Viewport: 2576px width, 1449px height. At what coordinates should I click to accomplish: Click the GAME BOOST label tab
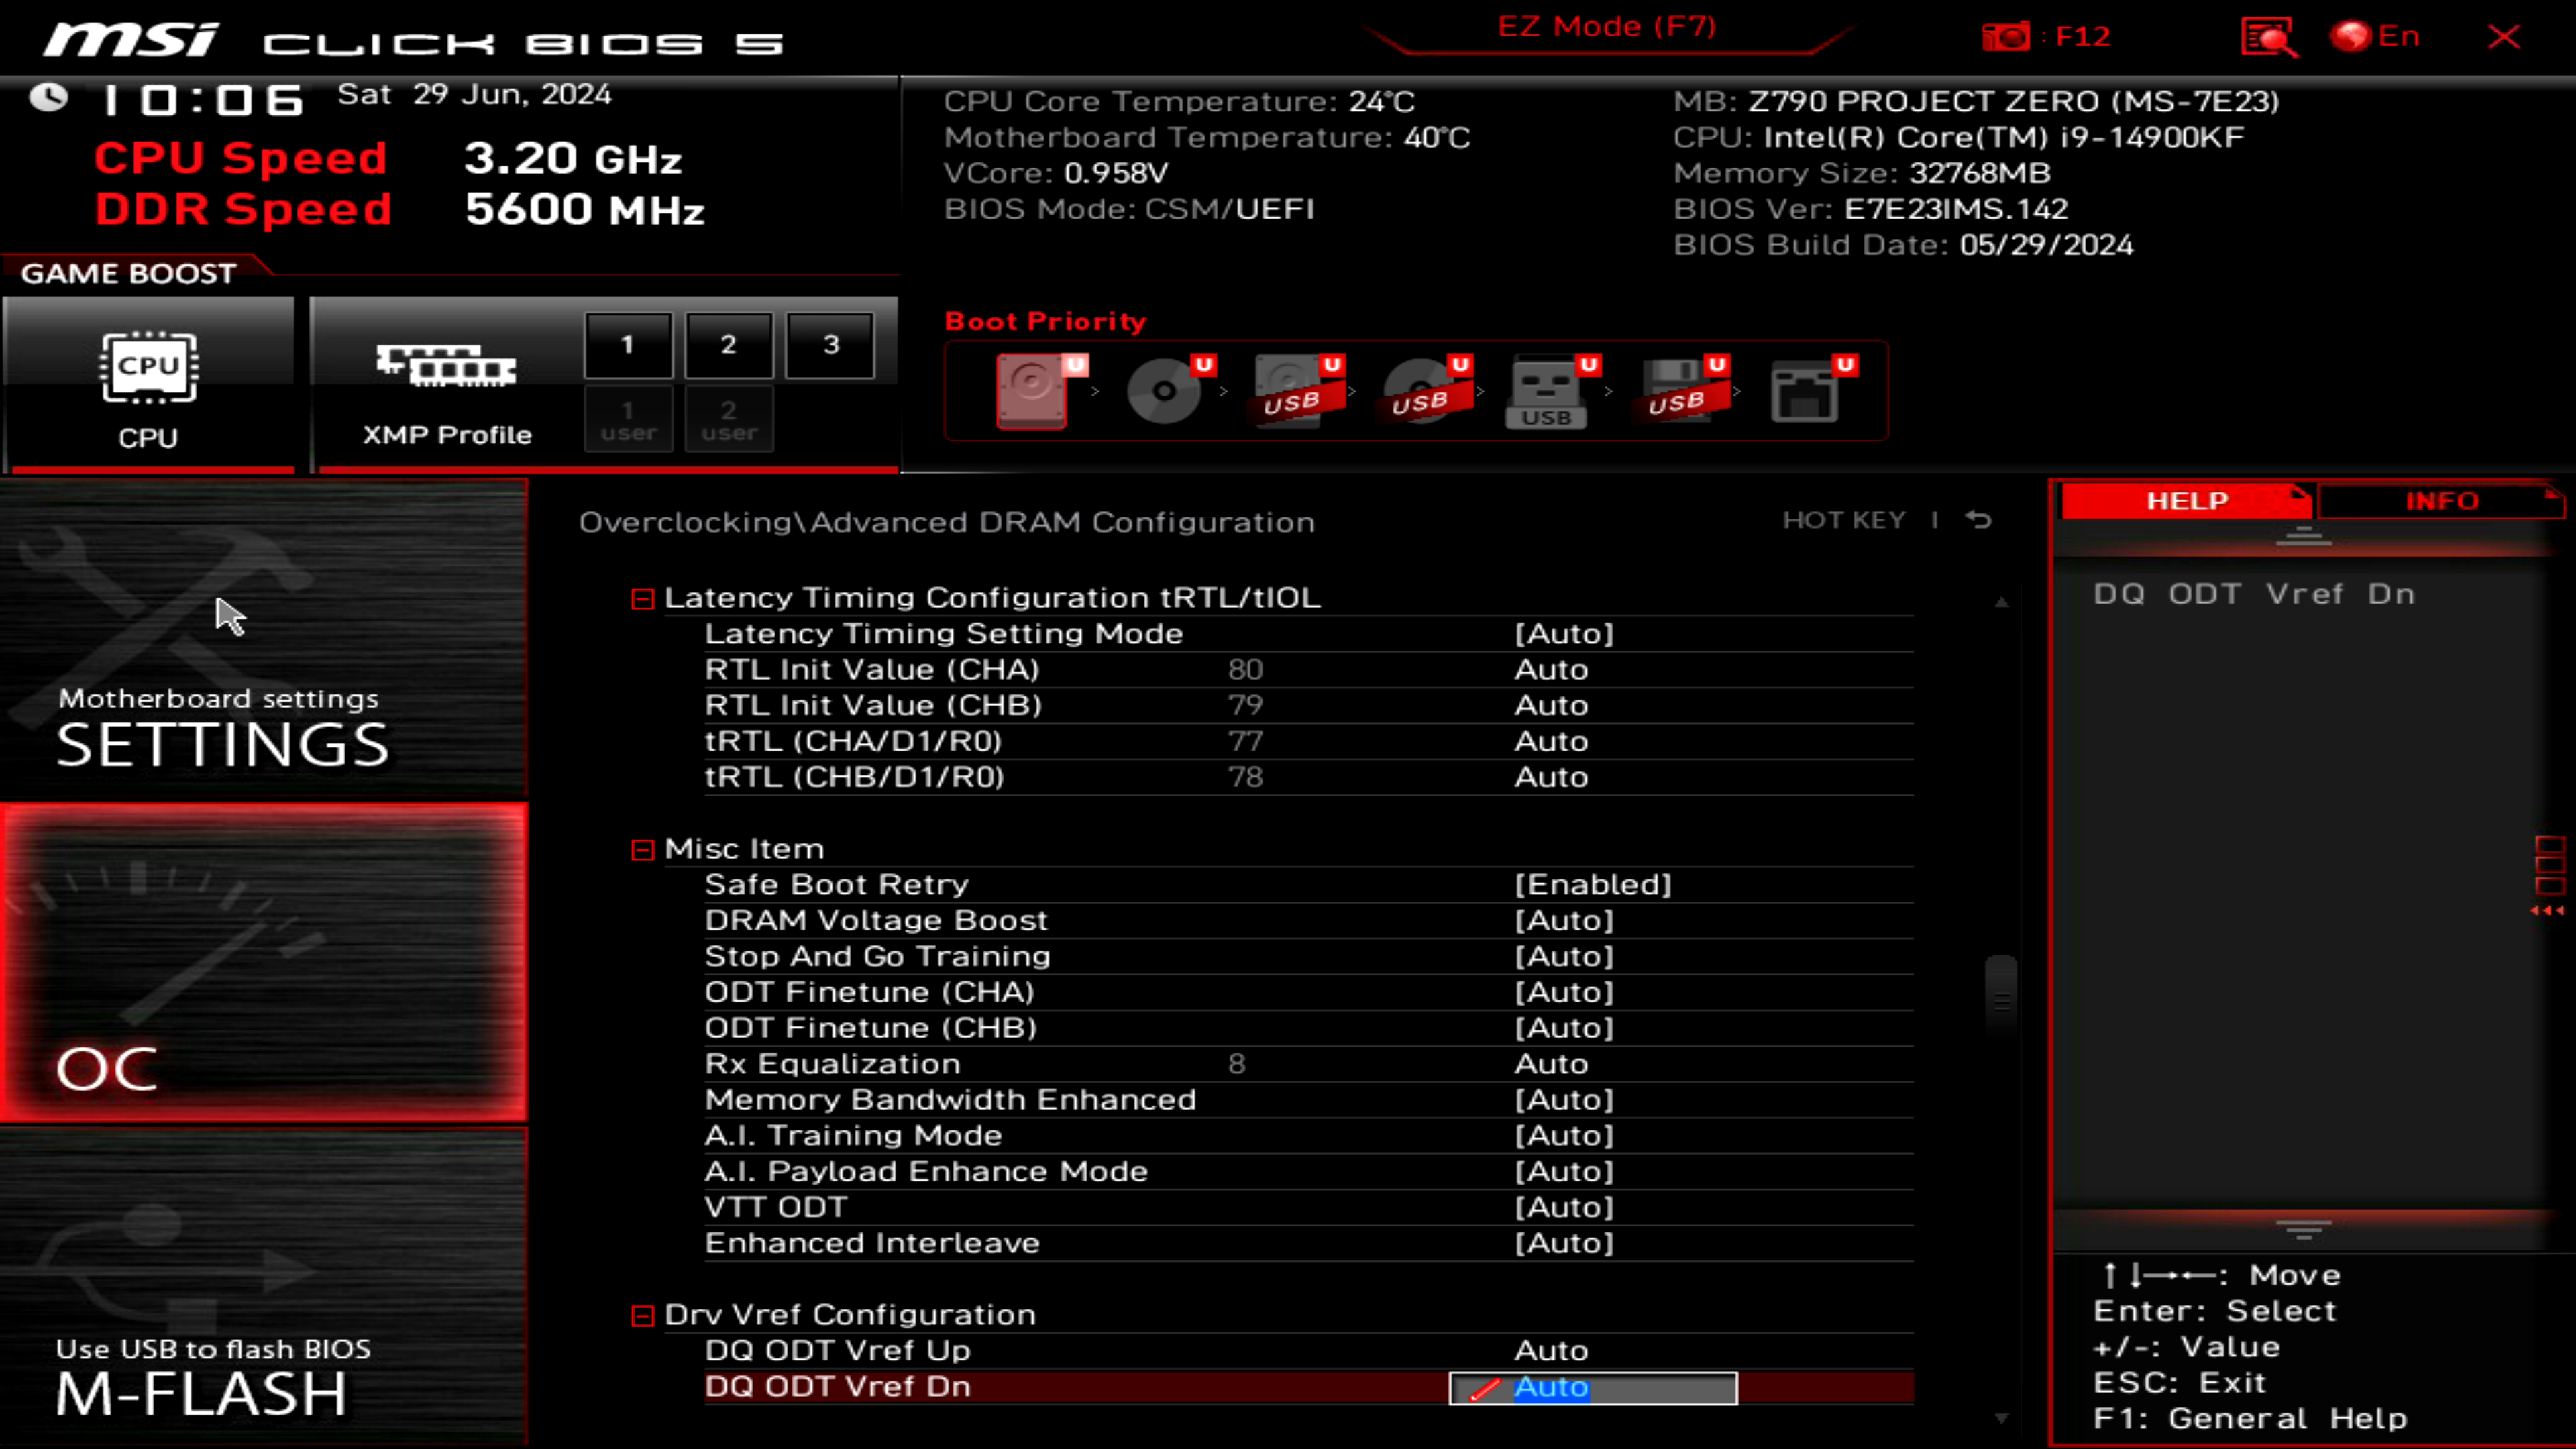129,273
